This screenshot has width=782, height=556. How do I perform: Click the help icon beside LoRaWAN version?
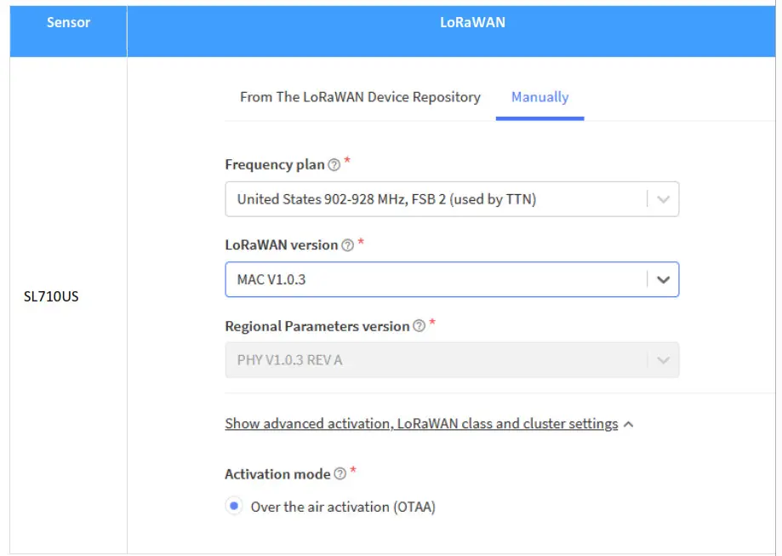tap(347, 245)
